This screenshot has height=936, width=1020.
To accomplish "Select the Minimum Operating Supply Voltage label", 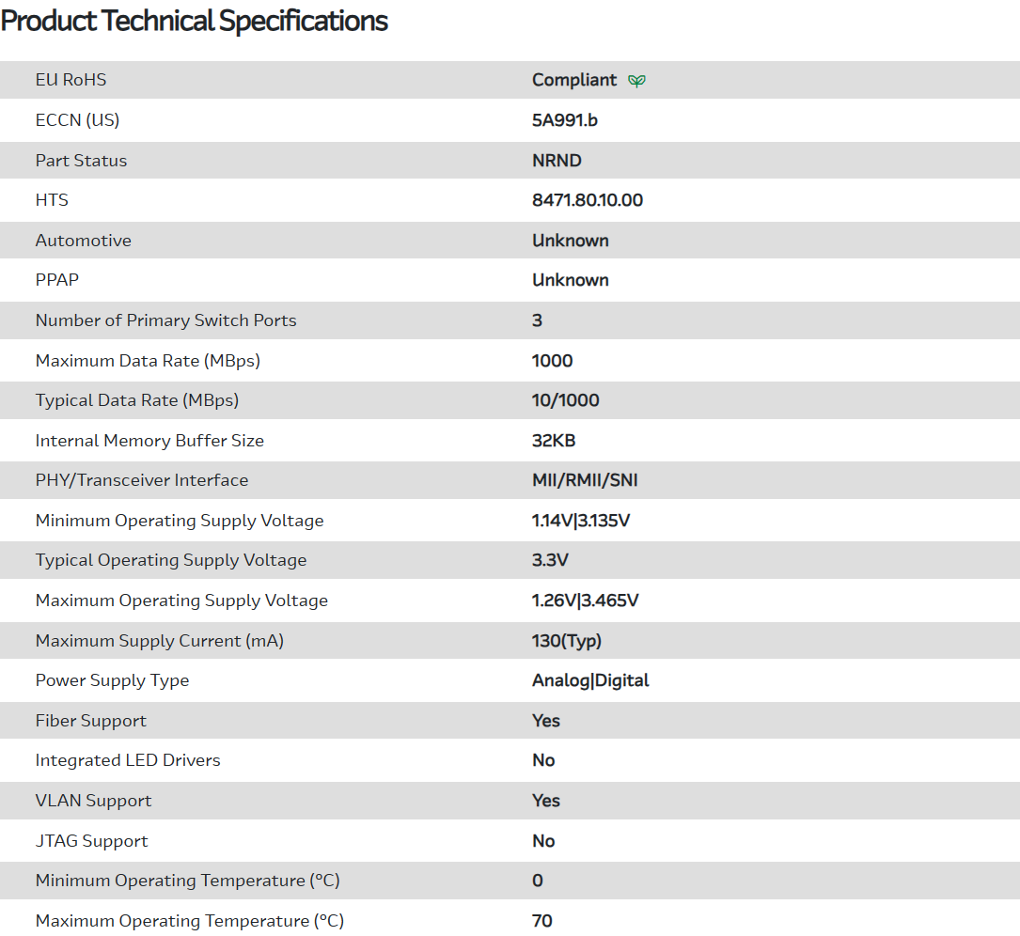I will pos(179,521).
